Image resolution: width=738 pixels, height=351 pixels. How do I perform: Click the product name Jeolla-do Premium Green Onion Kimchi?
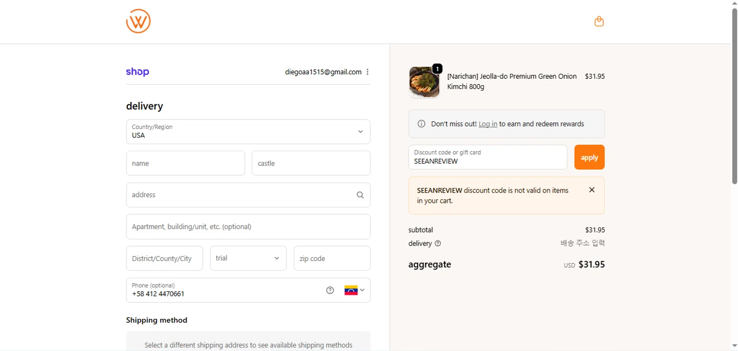(512, 81)
